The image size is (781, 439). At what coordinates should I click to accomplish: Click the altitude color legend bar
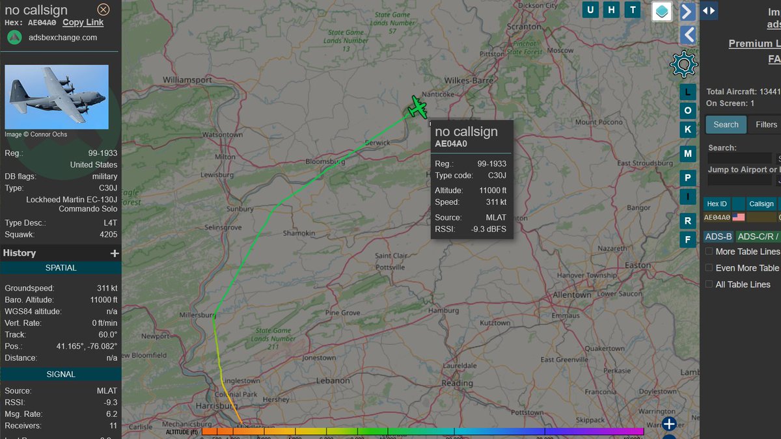tap(422, 431)
